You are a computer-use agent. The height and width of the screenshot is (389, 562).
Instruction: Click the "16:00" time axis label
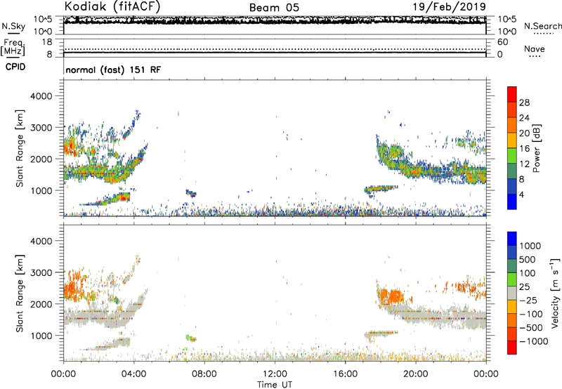346,374
